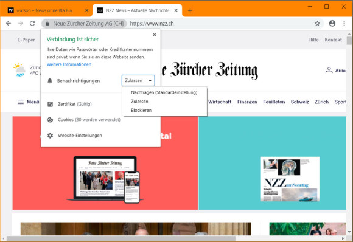353x242 pixels.
Task: Click the URL field https://www.nzz.ch
Action: coord(152,24)
